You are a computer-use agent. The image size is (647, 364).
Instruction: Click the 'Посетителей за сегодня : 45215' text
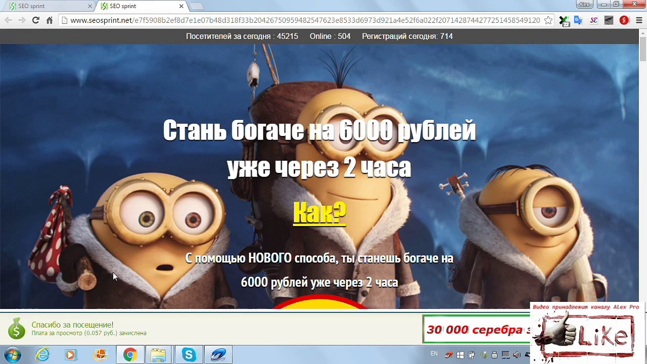click(x=242, y=36)
